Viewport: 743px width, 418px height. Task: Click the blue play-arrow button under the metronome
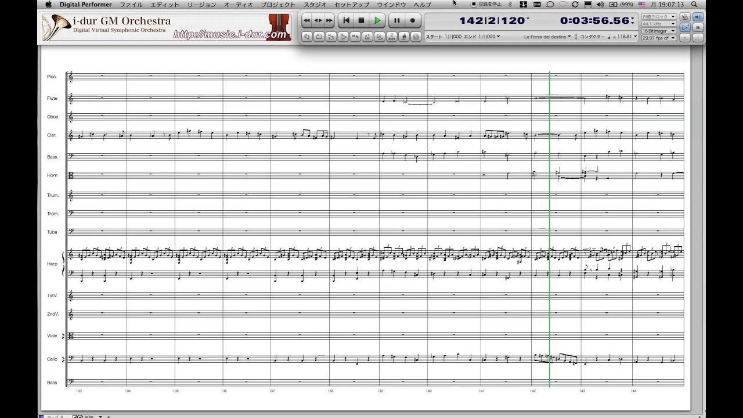click(685, 27)
